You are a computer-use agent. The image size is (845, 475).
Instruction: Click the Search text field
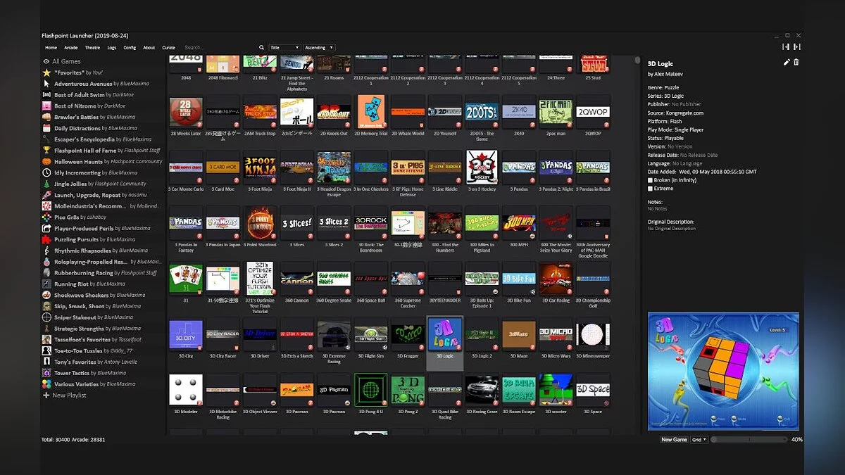[x=220, y=48]
